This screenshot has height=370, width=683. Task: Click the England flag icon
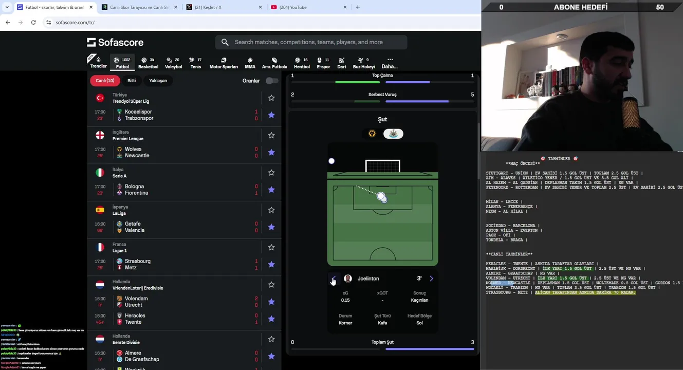tap(100, 135)
